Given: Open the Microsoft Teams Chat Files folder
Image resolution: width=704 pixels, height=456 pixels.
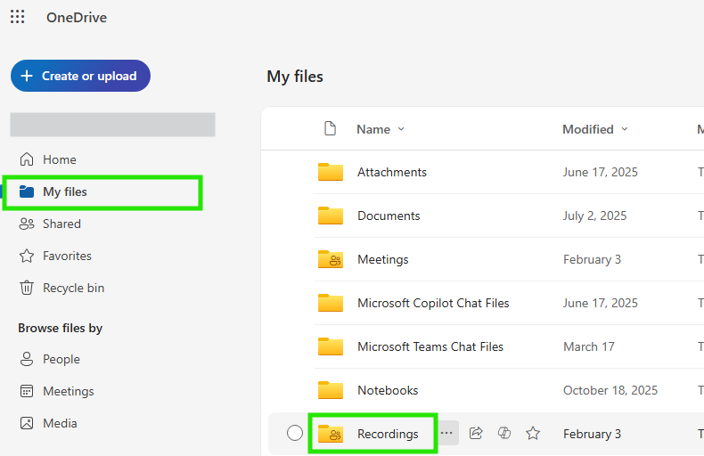Looking at the screenshot, I should [430, 346].
